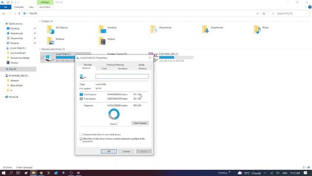312x176 pixels.
Task: Go up one level with Up arrow
Action: [x=19, y=14]
